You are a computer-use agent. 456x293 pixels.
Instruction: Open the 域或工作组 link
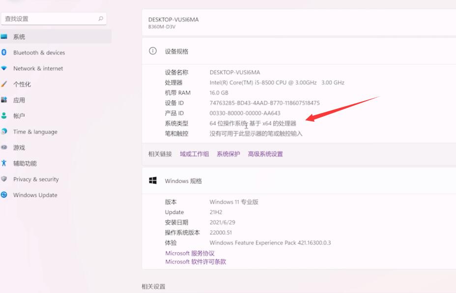(194, 154)
